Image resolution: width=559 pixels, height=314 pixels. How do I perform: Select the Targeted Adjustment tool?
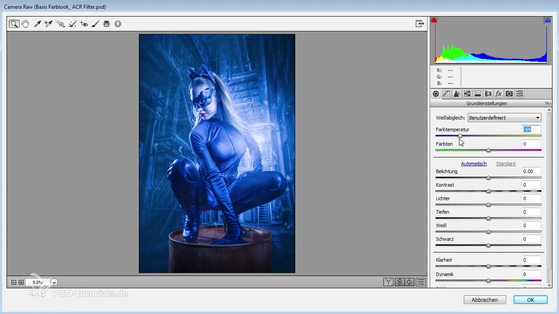click(x=60, y=24)
